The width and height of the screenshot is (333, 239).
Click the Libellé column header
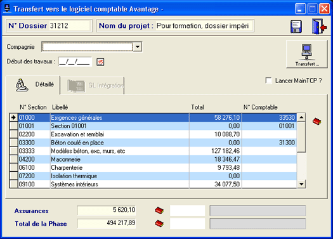(x=60, y=107)
